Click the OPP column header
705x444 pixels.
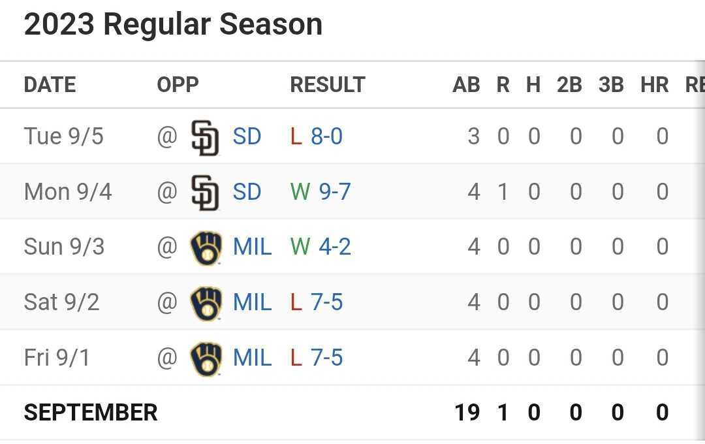[x=178, y=85]
